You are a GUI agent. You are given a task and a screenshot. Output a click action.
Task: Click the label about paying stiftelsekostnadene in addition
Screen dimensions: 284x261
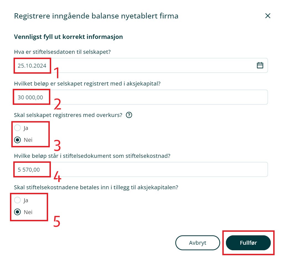click(96, 187)
